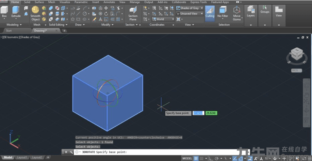312x161 pixels.
Task: Expand the Solid Editing panel flyout
Action: pyautogui.click(x=58, y=25)
